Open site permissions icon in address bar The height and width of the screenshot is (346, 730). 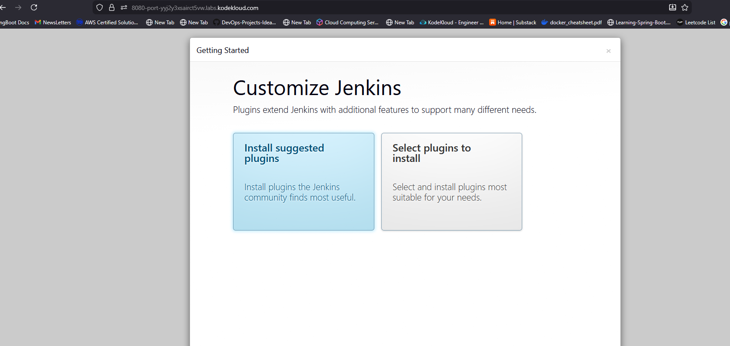(124, 7)
